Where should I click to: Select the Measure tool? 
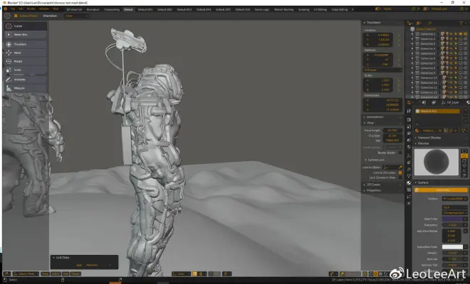[26, 88]
